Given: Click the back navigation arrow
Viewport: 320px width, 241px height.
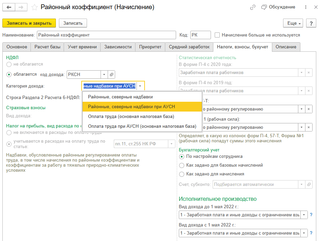Looking at the screenshot, I should pos(9,7).
